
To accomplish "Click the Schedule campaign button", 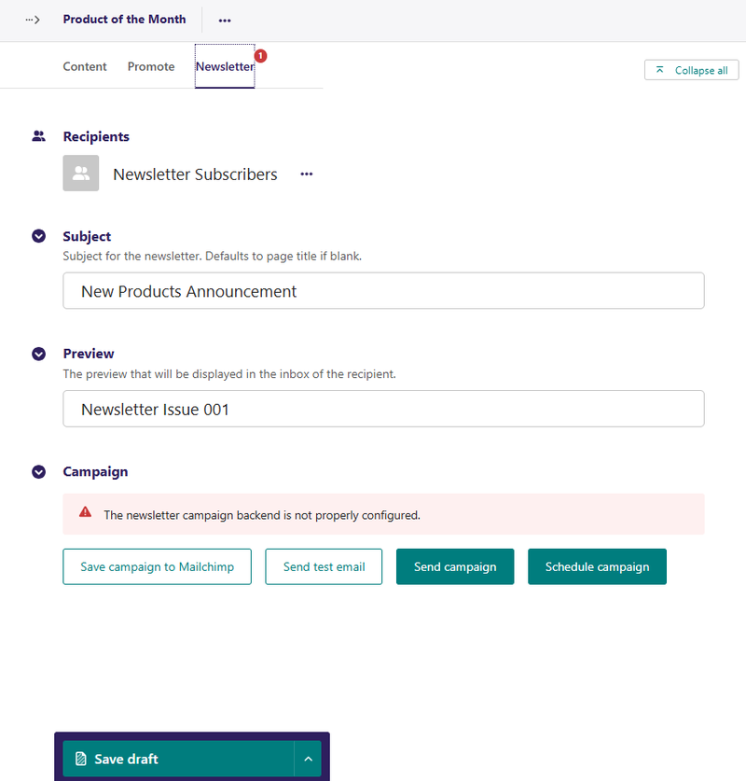I will tap(597, 566).
